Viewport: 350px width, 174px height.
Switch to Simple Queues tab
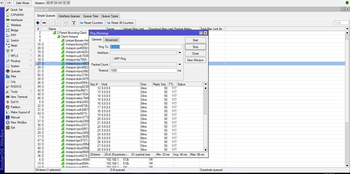pyautogui.click(x=46, y=16)
